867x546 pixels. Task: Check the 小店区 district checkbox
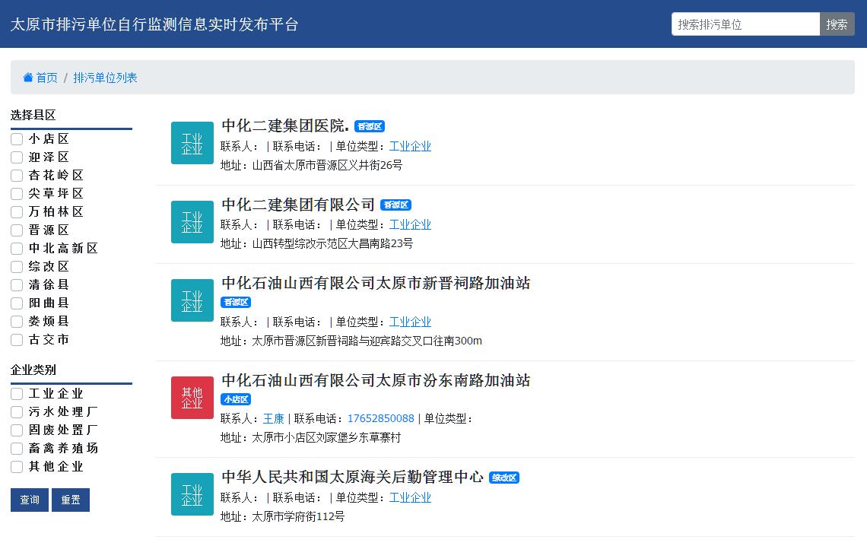(x=17, y=139)
